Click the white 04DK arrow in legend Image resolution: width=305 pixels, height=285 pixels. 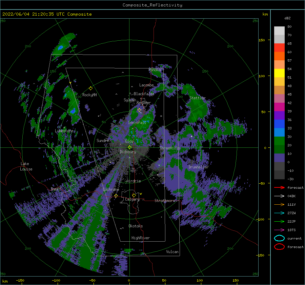279,196
